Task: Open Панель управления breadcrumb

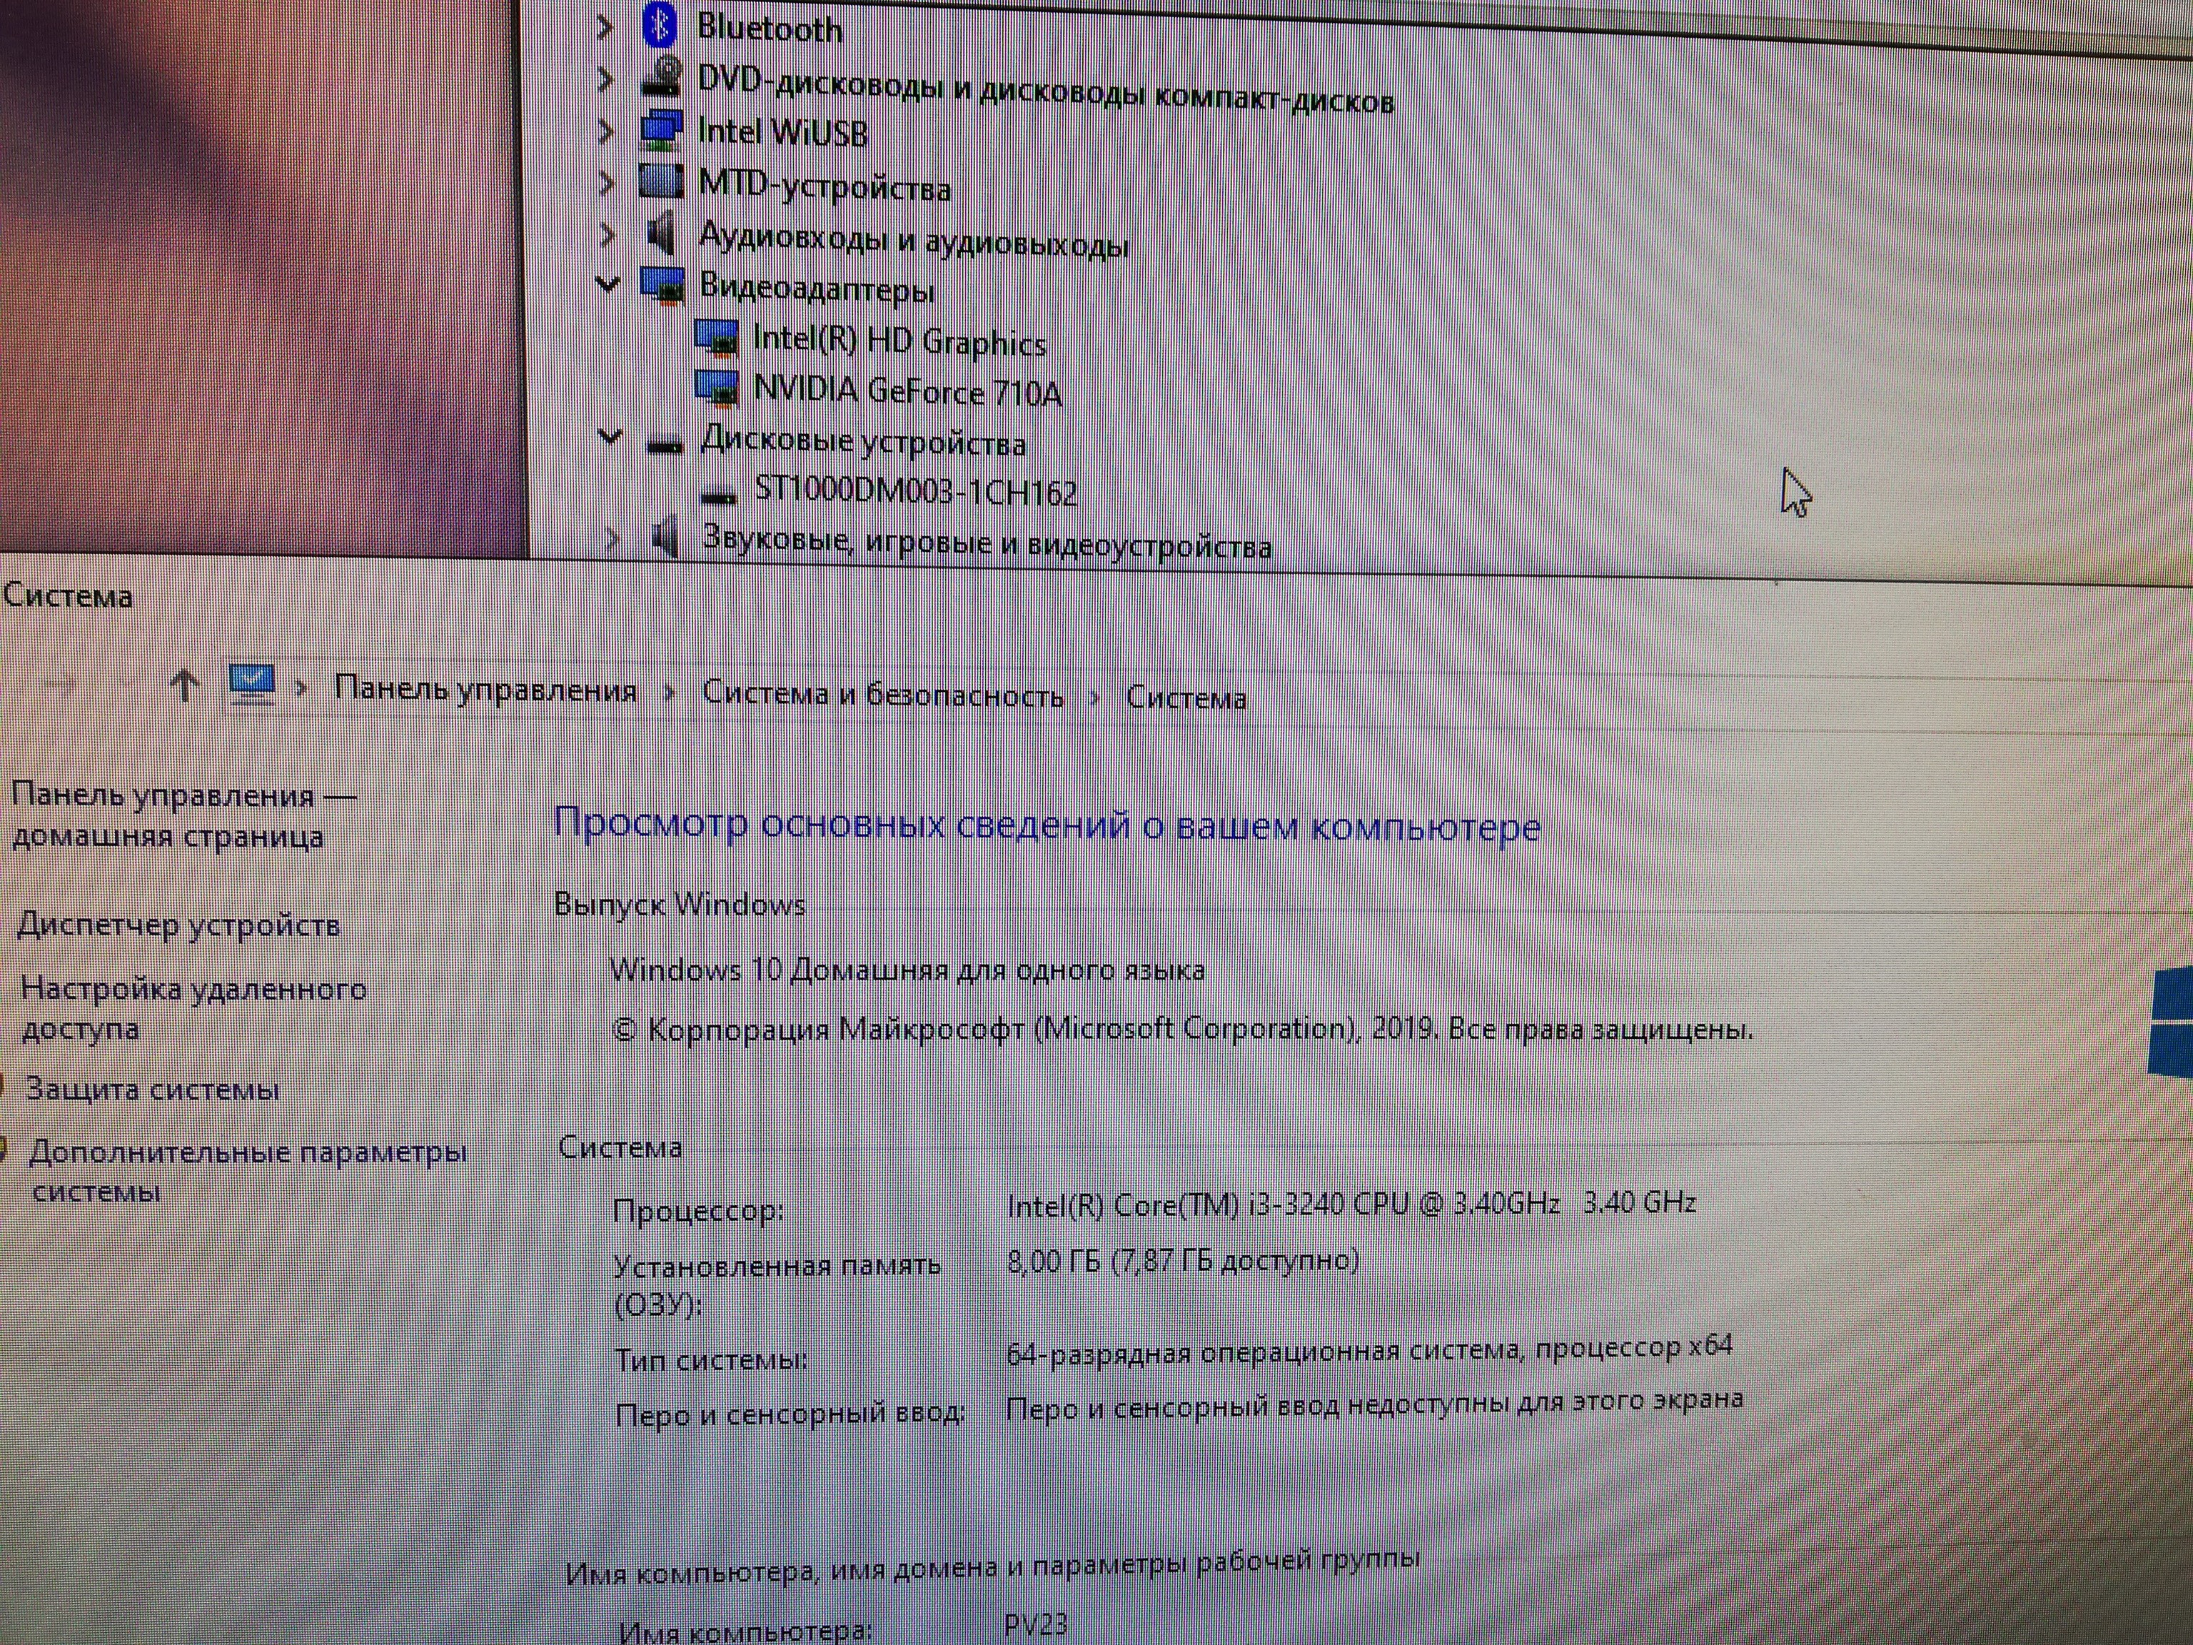Action: [x=485, y=689]
